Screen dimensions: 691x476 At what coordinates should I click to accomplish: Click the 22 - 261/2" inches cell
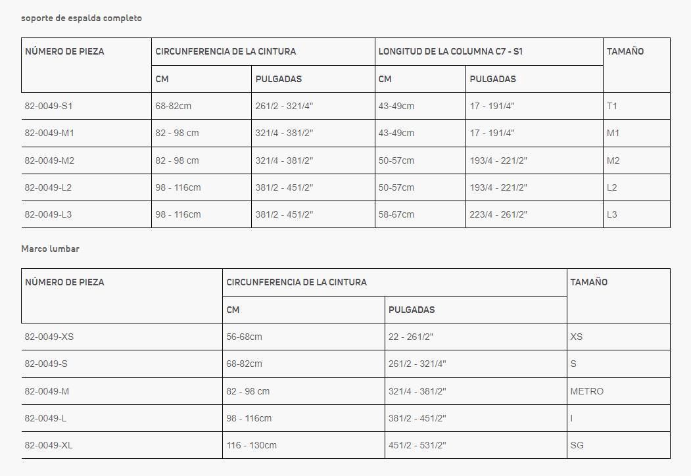(411, 337)
